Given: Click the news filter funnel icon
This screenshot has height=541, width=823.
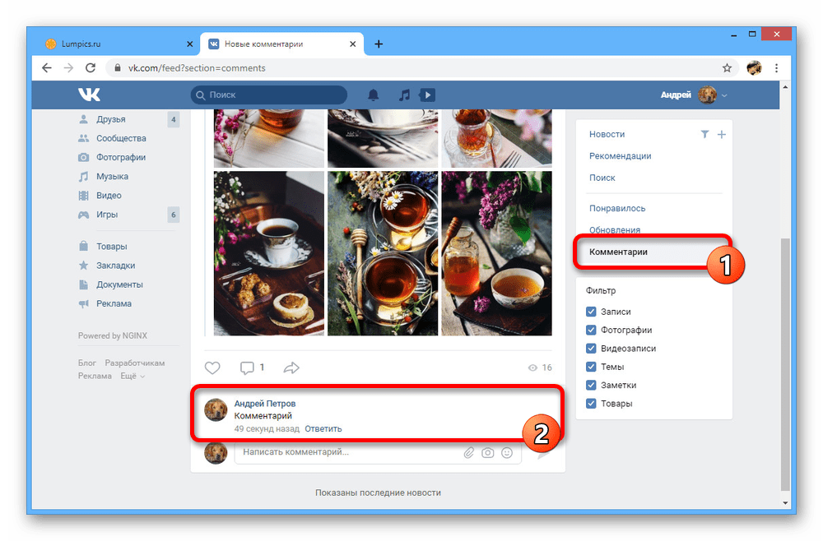Looking at the screenshot, I should tap(704, 134).
